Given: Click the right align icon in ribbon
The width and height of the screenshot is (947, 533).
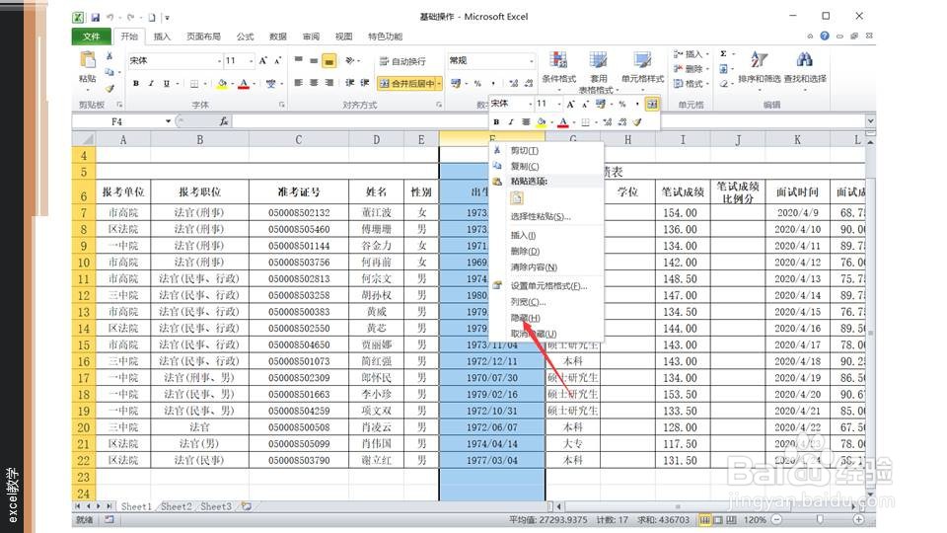Looking at the screenshot, I should click(329, 83).
